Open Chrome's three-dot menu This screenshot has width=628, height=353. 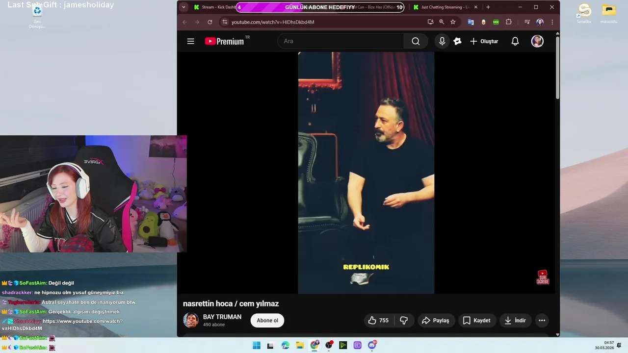point(552,22)
